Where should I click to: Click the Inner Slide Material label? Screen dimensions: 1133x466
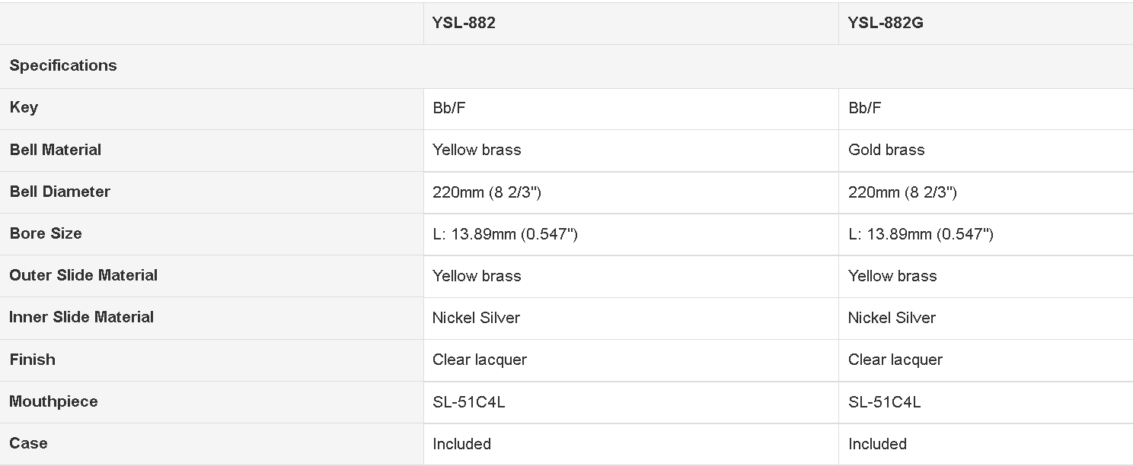[81, 317]
